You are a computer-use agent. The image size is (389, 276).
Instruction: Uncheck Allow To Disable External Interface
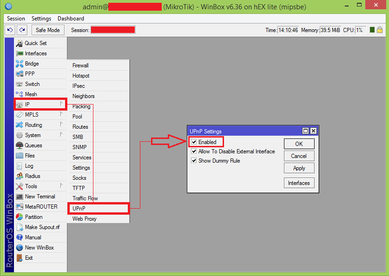coord(194,151)
